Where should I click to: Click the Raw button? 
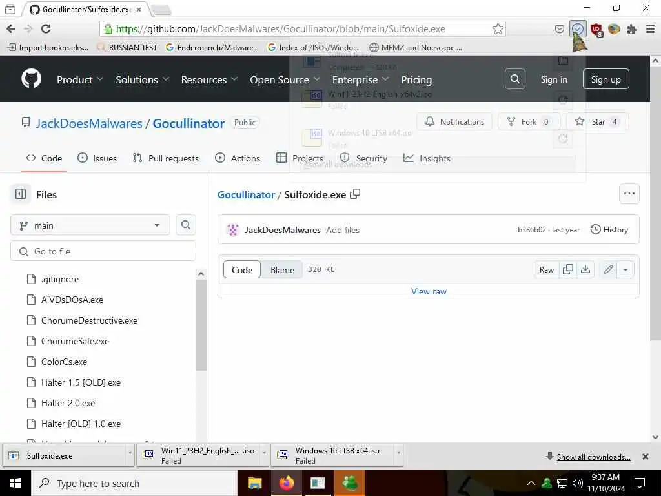coord(546,269)
